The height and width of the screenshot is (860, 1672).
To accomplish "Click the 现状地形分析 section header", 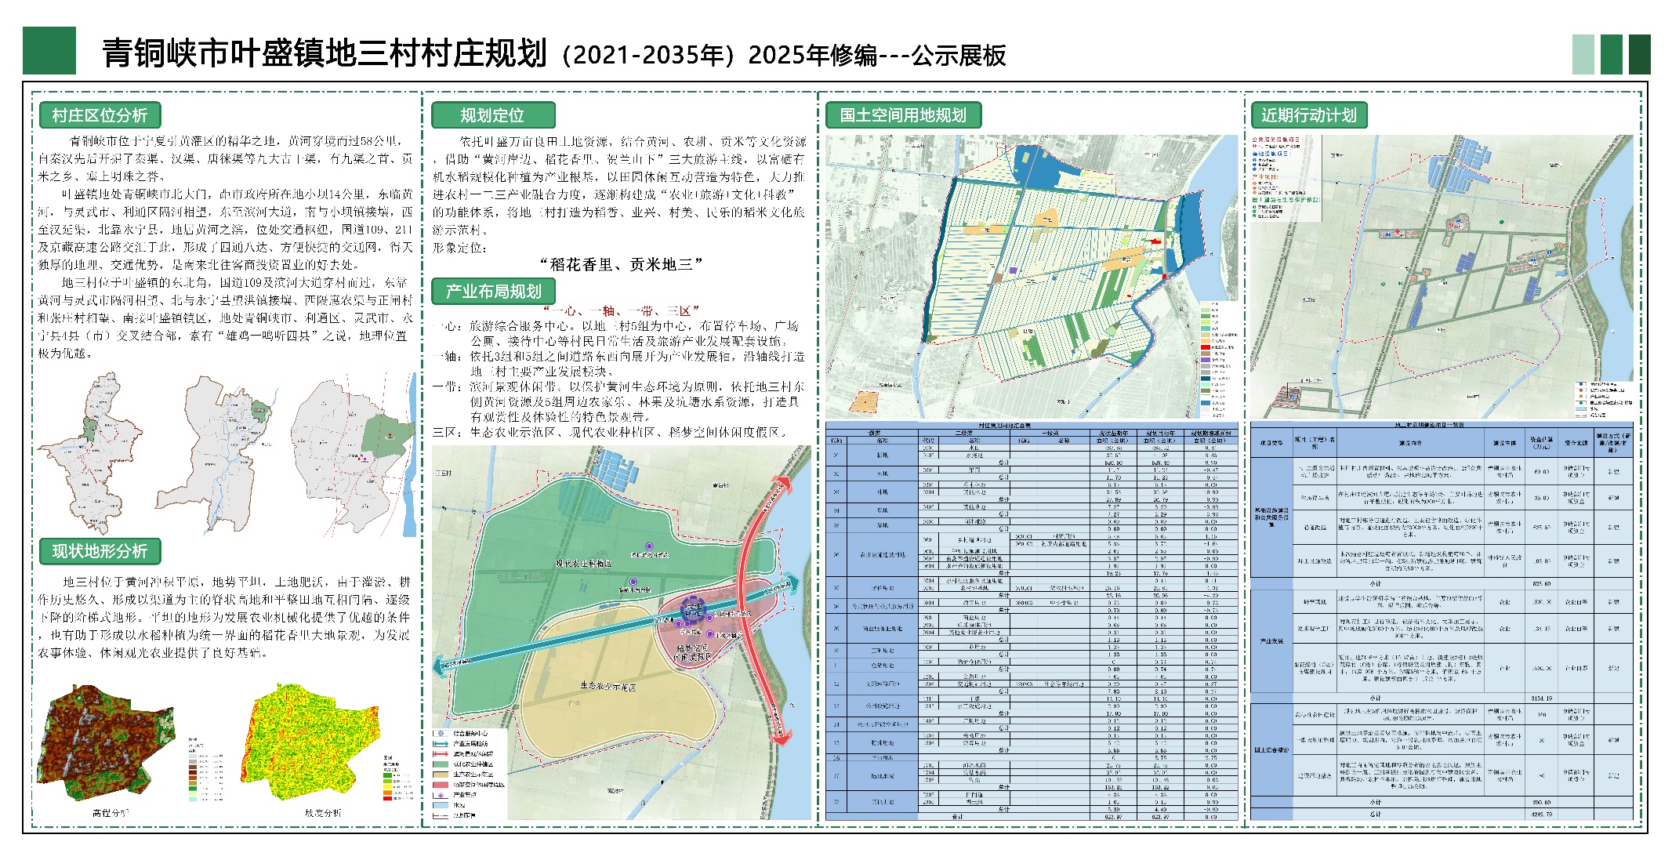I will click(100, 551).
